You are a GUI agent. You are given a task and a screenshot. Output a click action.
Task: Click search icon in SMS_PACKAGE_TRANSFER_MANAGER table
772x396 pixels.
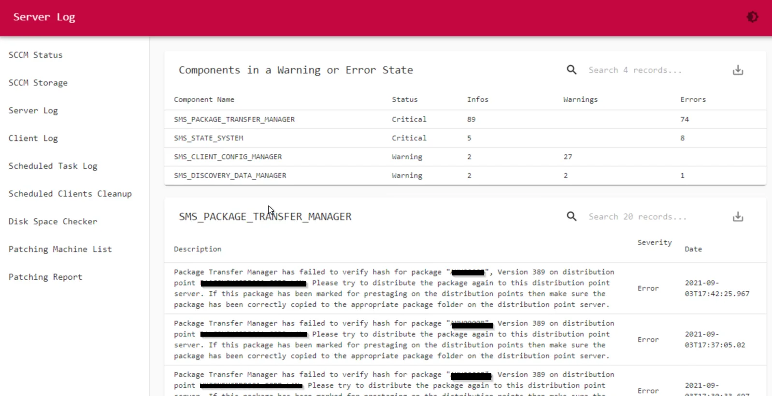click(572, 217)
